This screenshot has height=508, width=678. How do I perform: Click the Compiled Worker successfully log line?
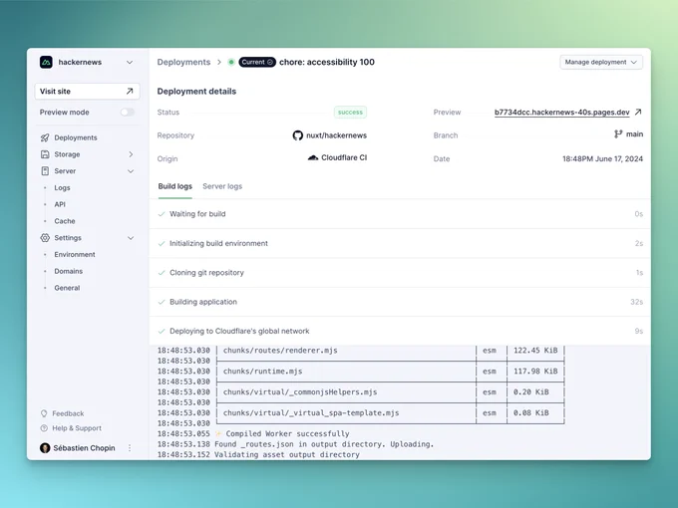[287, 433]
